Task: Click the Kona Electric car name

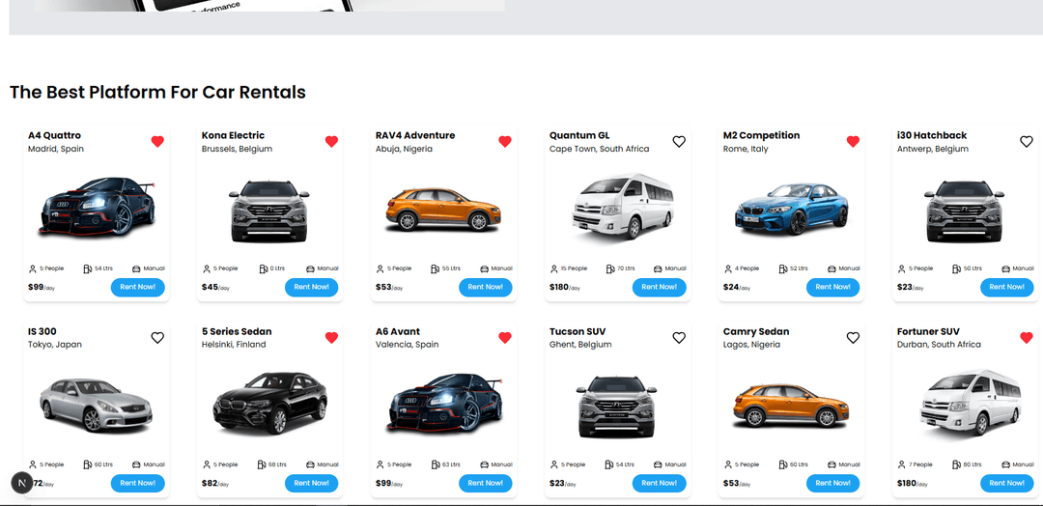Action: coord(233,135)
